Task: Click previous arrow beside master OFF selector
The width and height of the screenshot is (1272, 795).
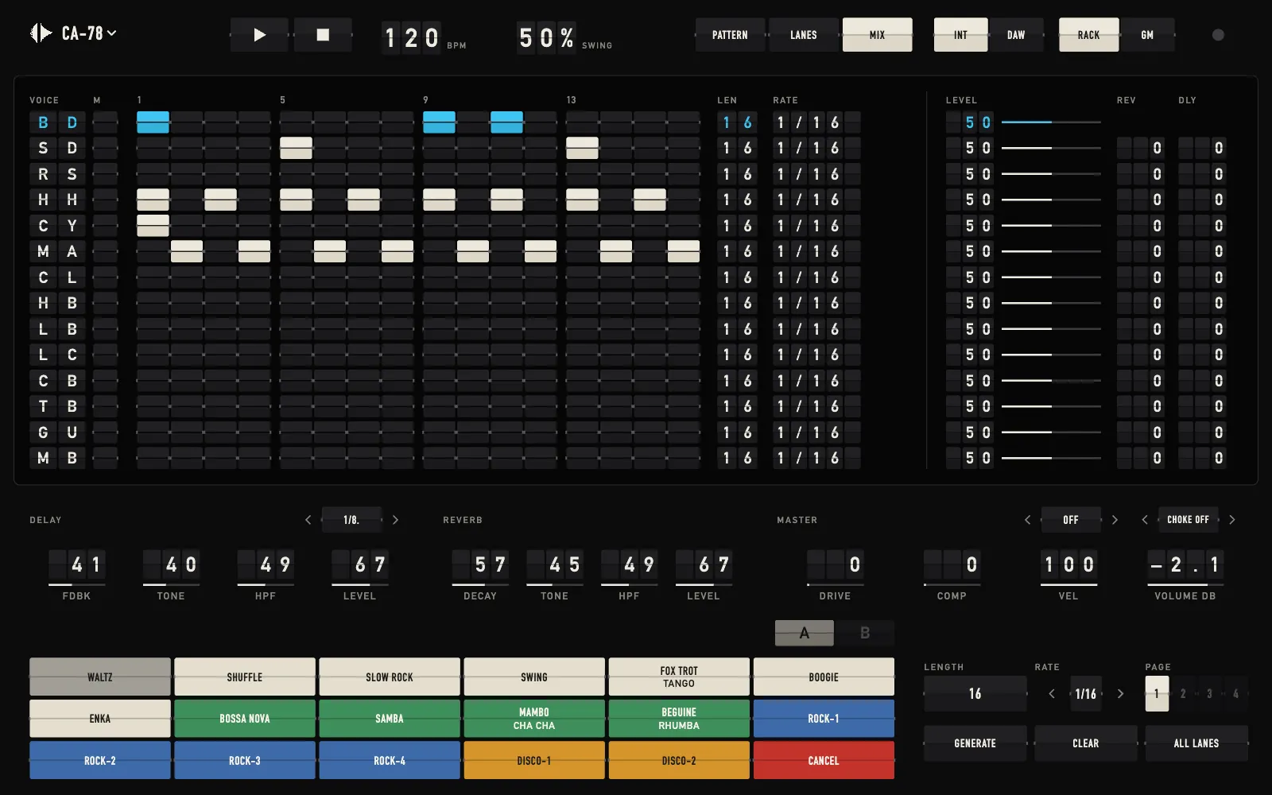Action: (1028, 520)
